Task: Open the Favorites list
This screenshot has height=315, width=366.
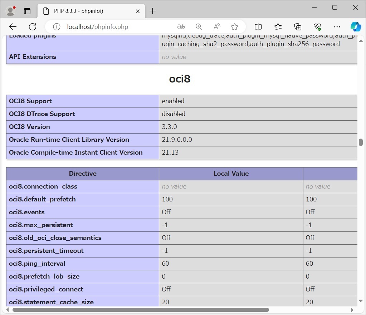Action: (x=278, y=26)
